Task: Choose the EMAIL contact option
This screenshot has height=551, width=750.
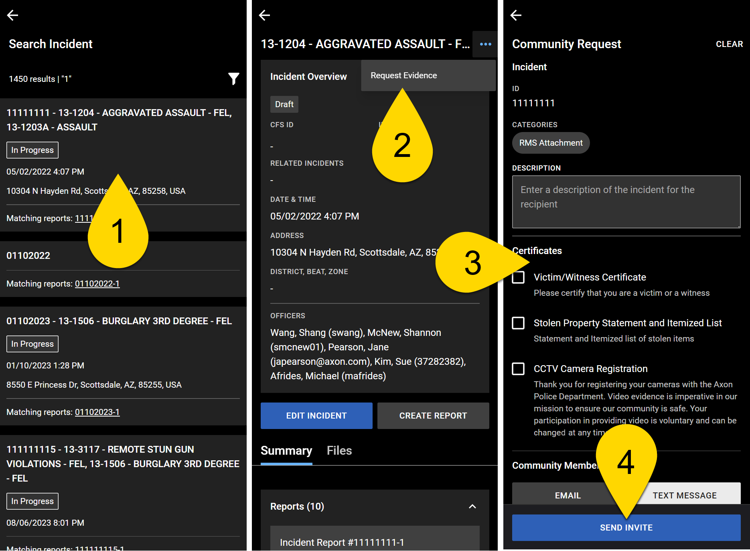Action: coord(567,495)
